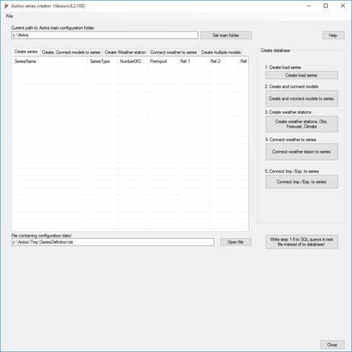Click Connect Imp./Exp. to series button
The image size is (352, 352).
pyautogui.click(x=301, y=182)
